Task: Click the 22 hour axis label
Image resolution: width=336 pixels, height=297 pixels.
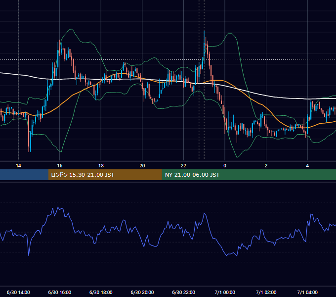Action: click(183, 166)
